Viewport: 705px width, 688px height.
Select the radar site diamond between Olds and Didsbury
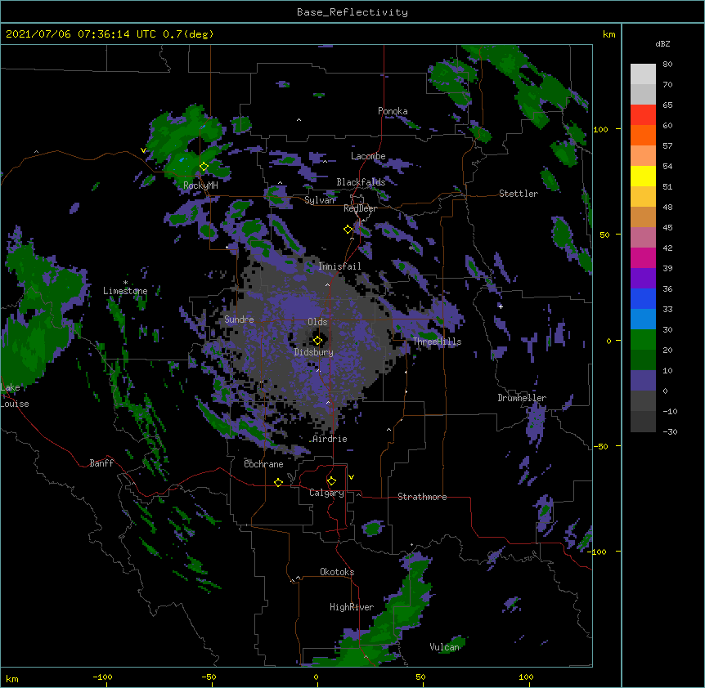(317, 341)
